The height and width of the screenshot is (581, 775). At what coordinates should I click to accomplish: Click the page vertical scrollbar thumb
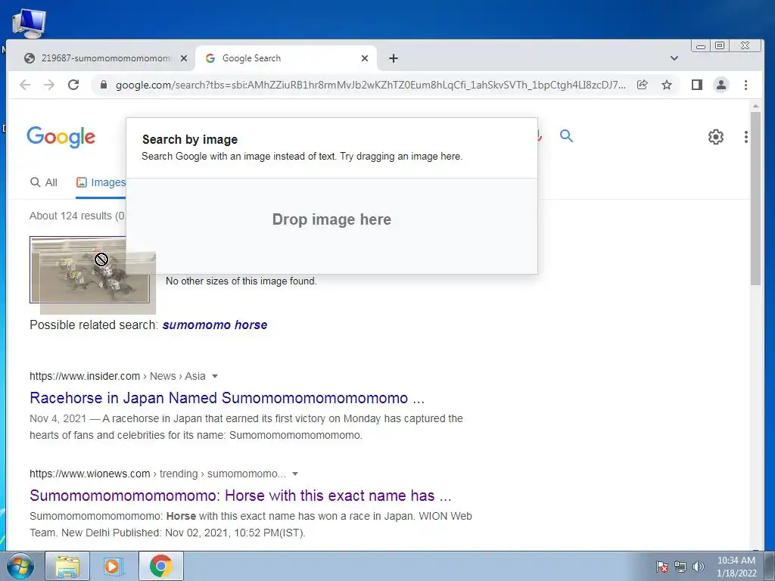coord(755,198)
